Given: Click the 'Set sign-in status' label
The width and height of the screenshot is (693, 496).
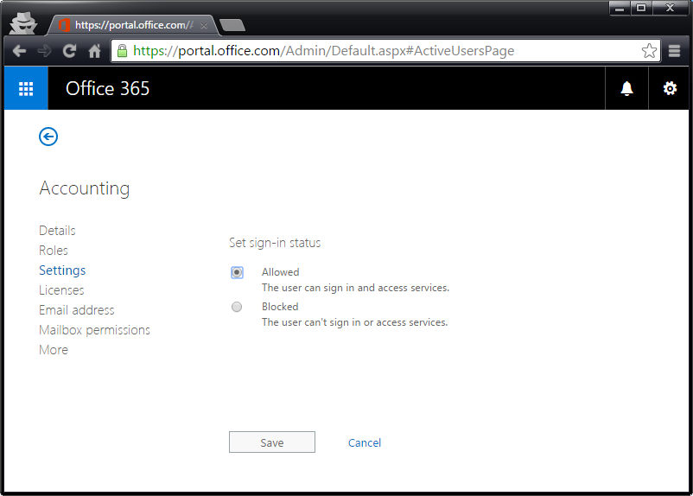Looking at the screenshot, I should click(275, 243).
